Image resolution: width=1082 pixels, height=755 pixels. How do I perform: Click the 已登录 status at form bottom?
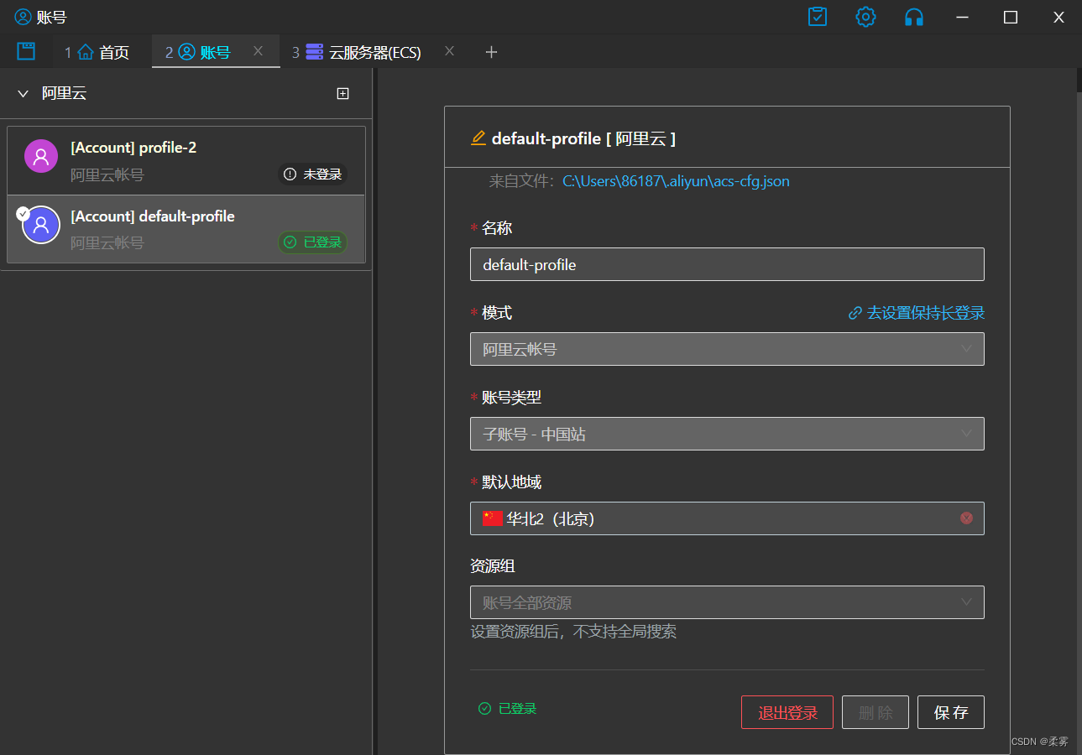(x=507, y=709)
